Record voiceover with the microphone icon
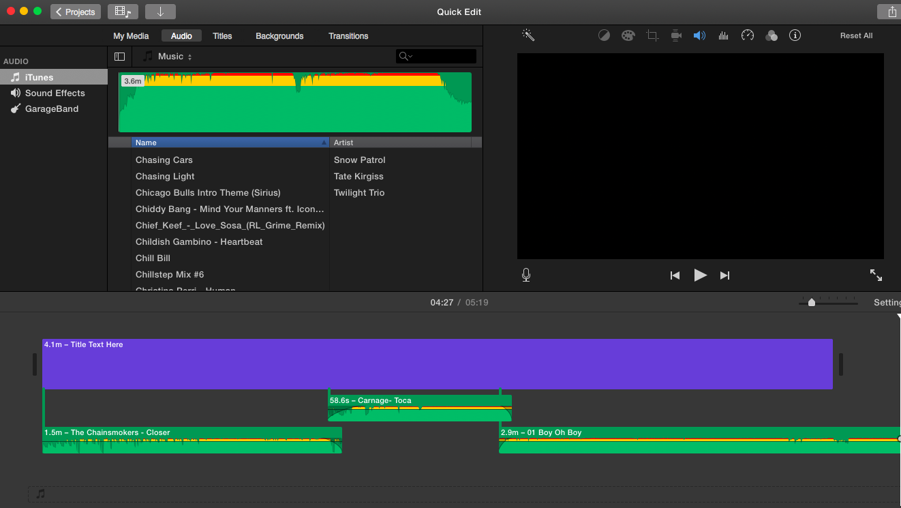The width and height of the screenshot is (901, 508). click(526, 275)
